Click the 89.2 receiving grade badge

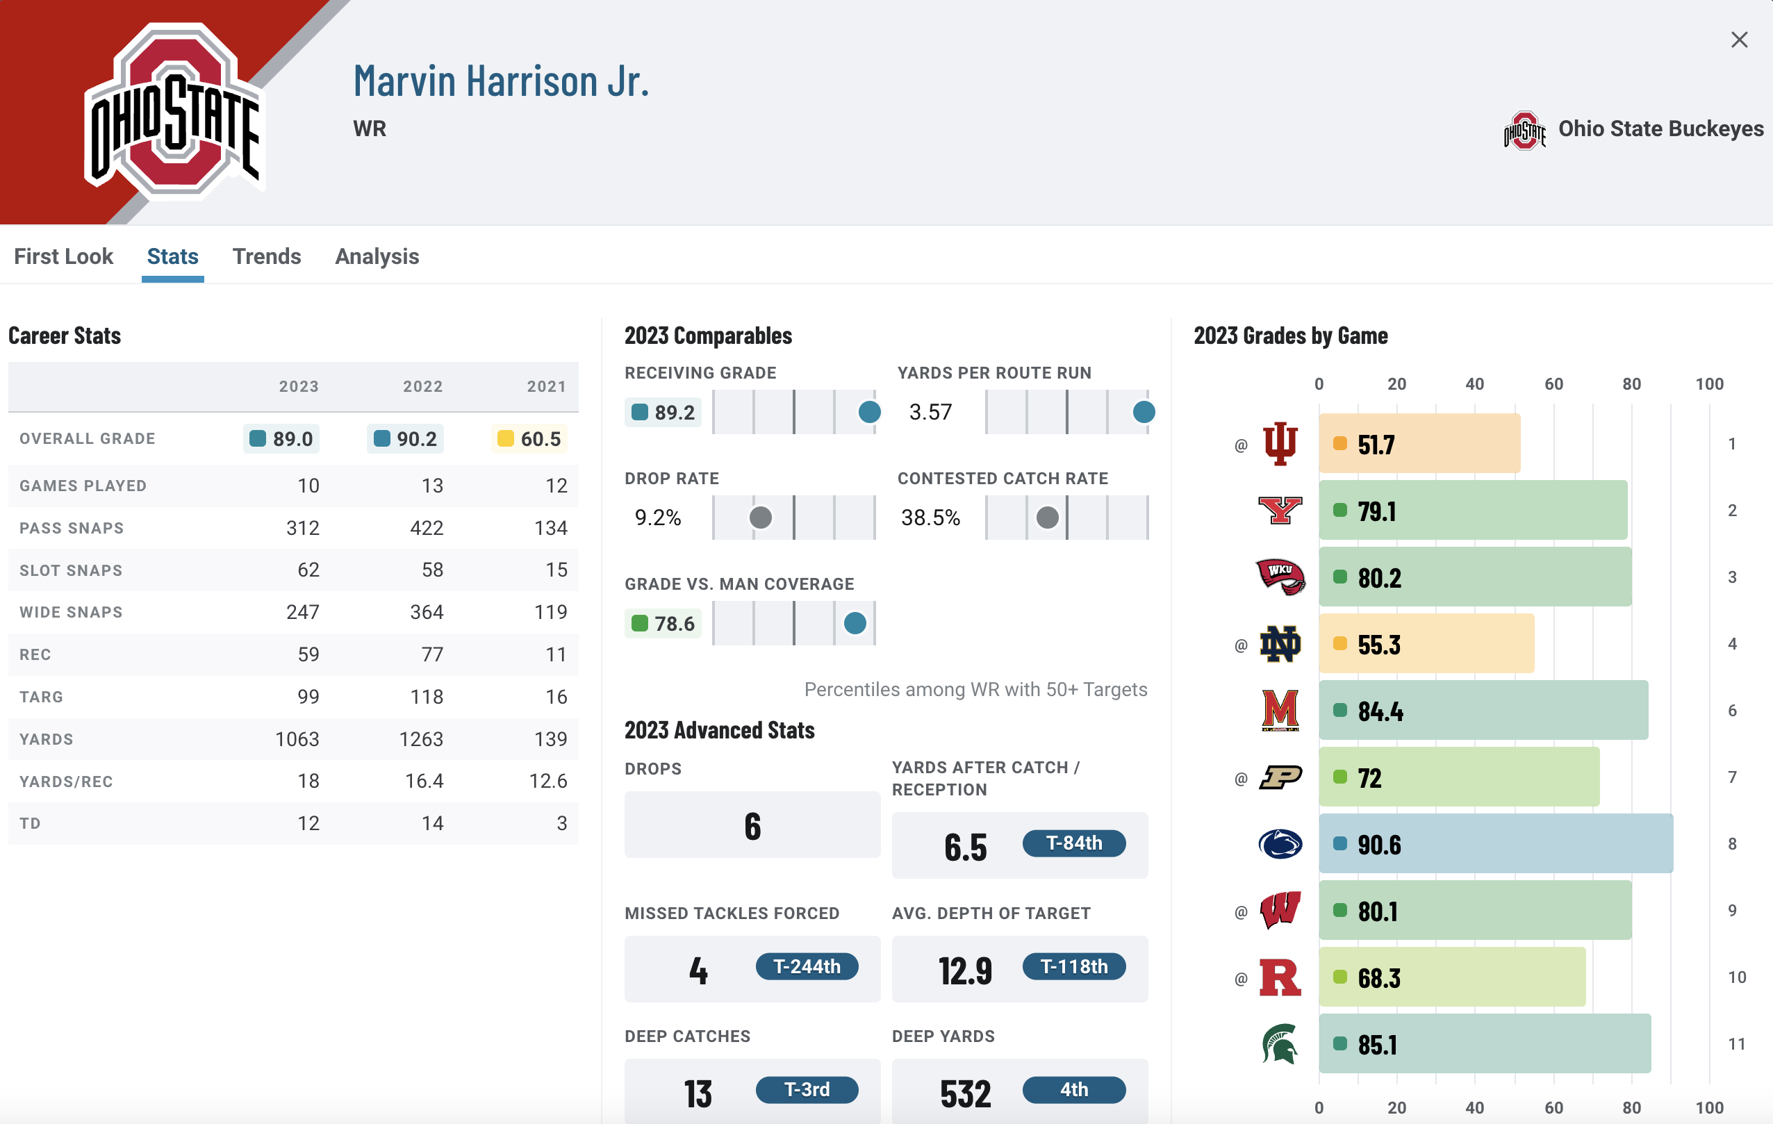pos(663,412)
